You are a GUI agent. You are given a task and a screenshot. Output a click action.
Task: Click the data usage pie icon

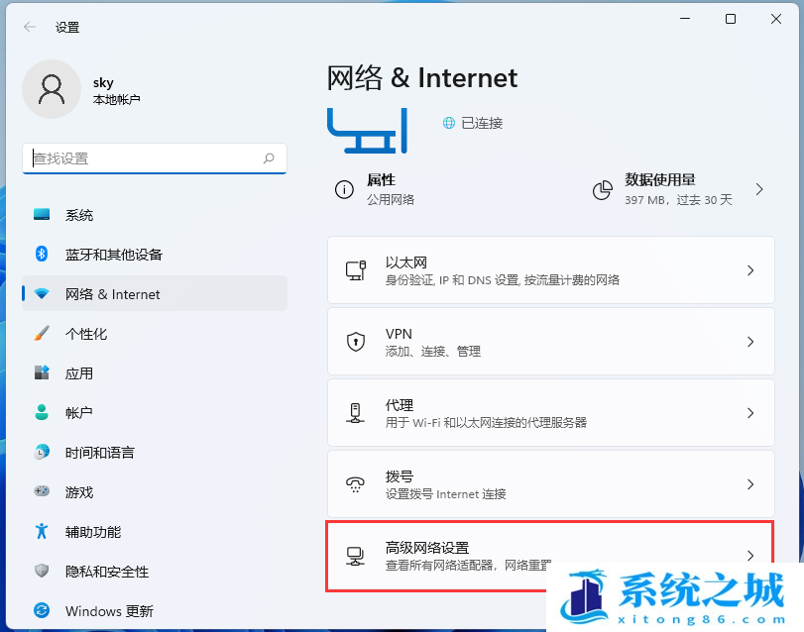click(602, 189)
